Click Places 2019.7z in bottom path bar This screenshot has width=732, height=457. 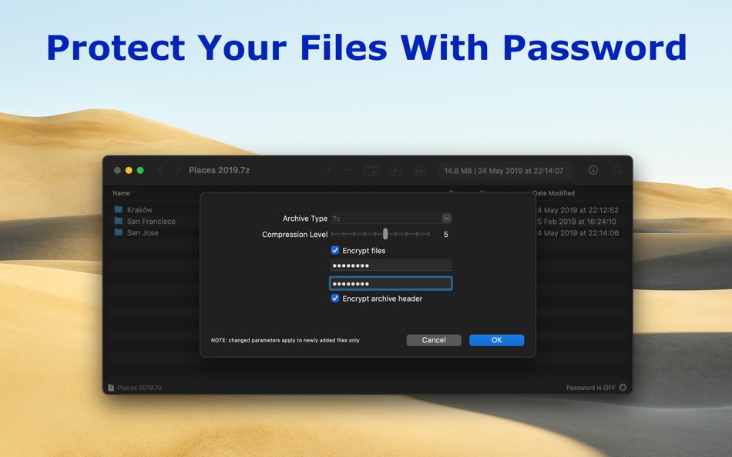pos(139,388)
